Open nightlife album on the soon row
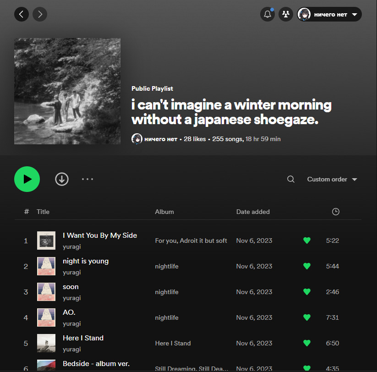 point(167,292)
